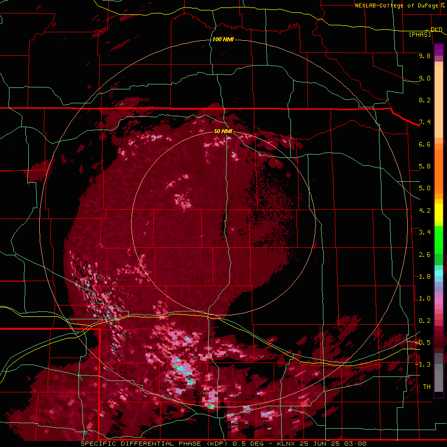The width and height of the screenshot is (447, 447).
Task: Click the 50 NMI range ring label
Action: [x=223, y=131]
